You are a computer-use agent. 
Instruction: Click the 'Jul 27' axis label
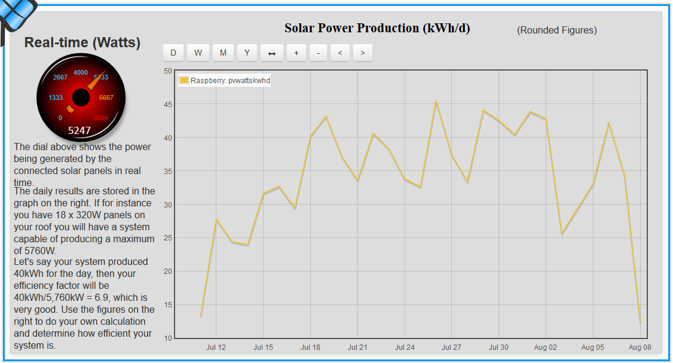coord(451,347)
